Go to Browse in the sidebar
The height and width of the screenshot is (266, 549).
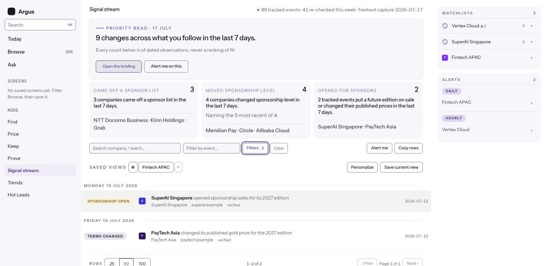[40, 52]
